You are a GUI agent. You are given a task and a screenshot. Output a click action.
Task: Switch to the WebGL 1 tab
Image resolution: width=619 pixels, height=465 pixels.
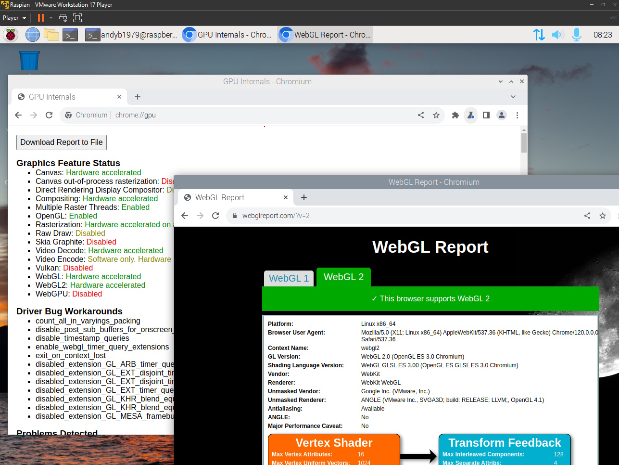(289, 277)
